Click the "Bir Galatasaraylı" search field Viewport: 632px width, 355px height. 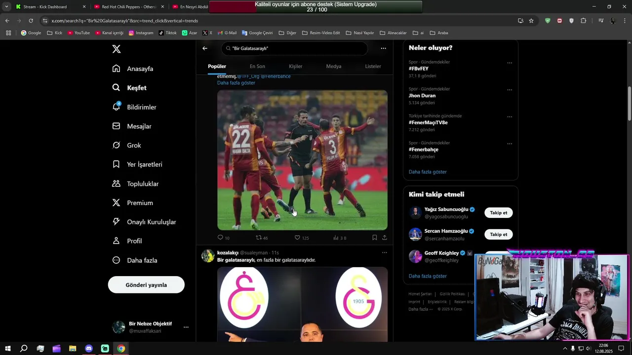(x=295, y=48)
